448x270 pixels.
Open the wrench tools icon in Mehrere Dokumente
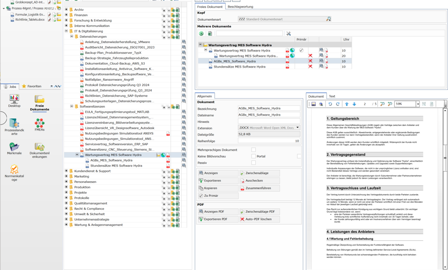pyautogui.click(x=289, y=34)
